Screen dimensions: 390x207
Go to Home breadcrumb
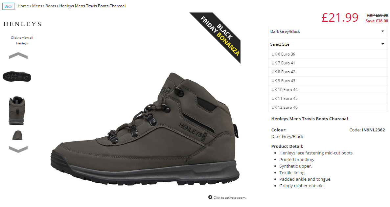[x=23, y=6]
